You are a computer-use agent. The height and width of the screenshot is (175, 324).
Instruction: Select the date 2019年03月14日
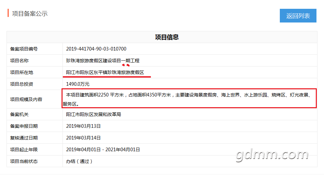pos(83,138)
